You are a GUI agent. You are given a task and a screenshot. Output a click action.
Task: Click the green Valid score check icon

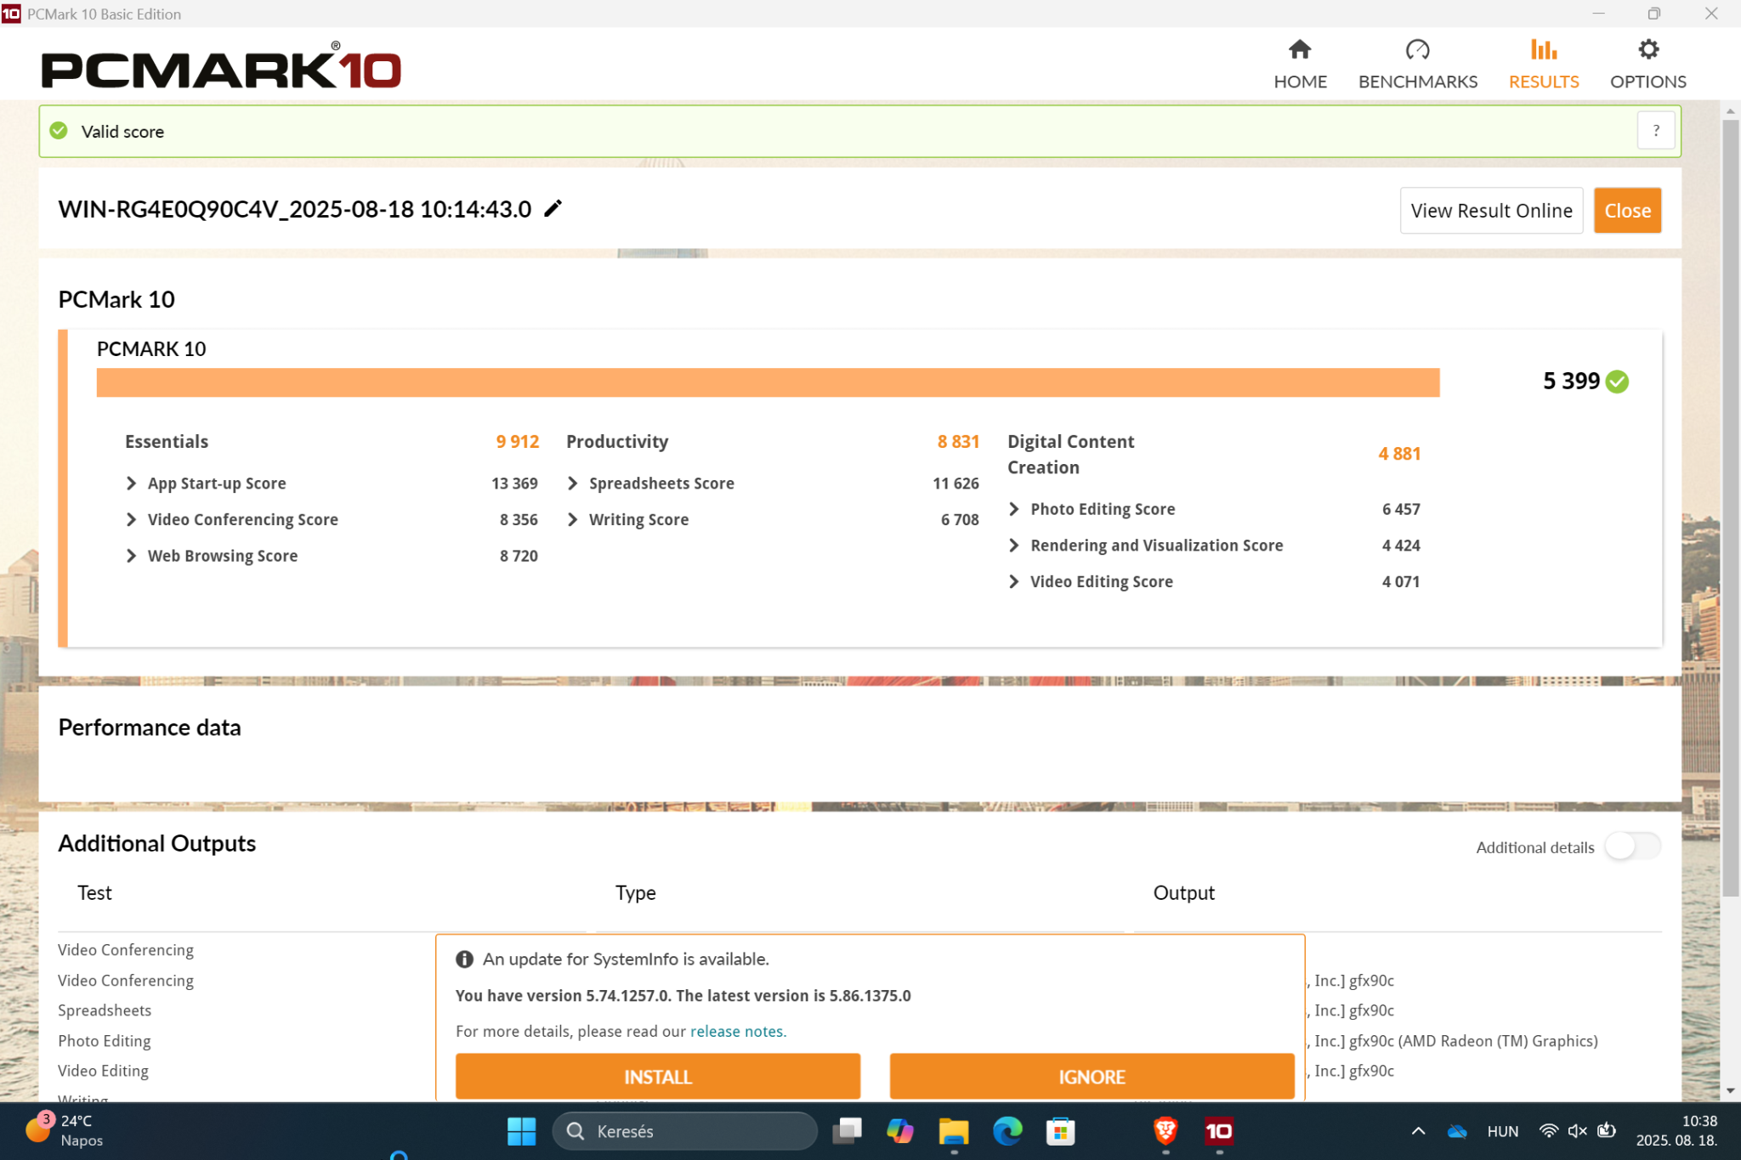coord(59,131)
